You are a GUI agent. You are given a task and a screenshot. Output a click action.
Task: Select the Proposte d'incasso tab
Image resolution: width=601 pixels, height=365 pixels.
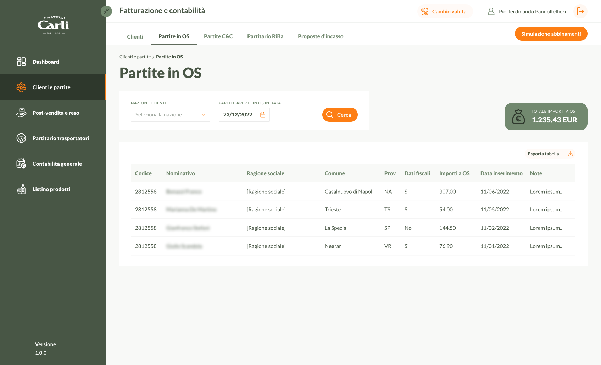321,36
